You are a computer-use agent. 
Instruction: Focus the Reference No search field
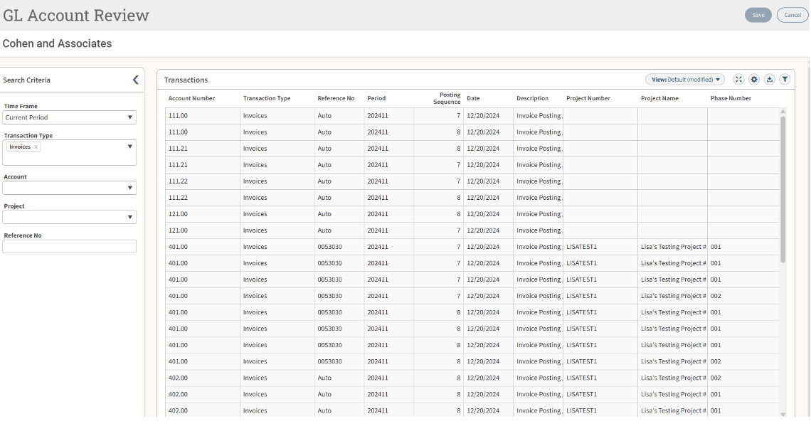69,246
